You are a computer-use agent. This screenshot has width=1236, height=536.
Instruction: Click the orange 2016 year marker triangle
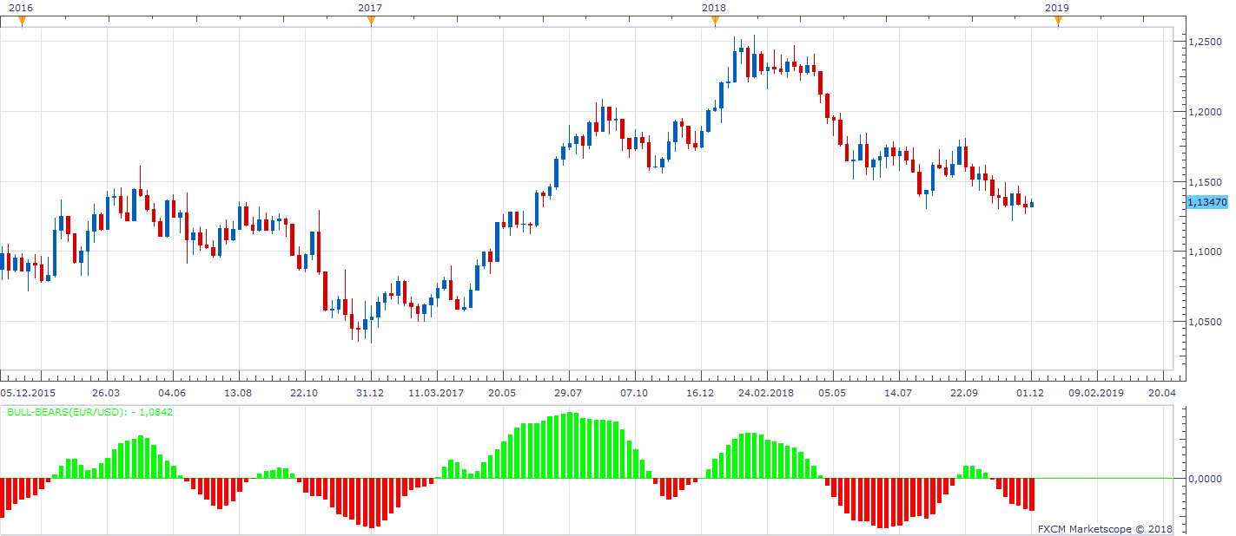(23, 22)
